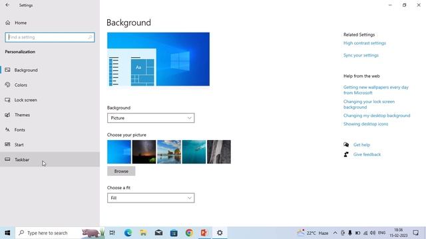The width and height of the screenshot is (426, 239).
Task: Click the search magnifier in Find a setting
Action: point(91,37)
